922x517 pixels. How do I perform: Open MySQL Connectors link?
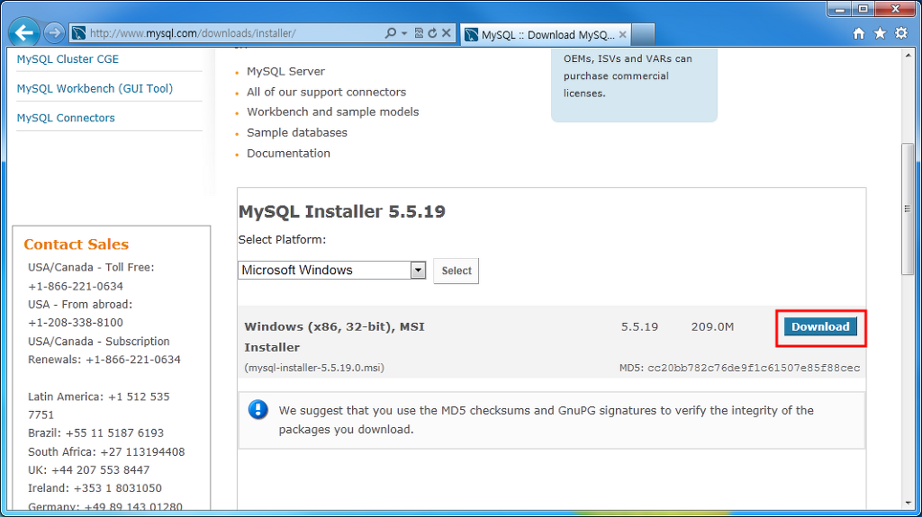[66, 118]
